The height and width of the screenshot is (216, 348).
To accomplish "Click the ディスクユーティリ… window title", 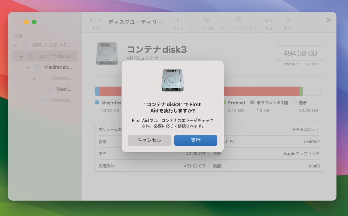I will coord(135,22).
